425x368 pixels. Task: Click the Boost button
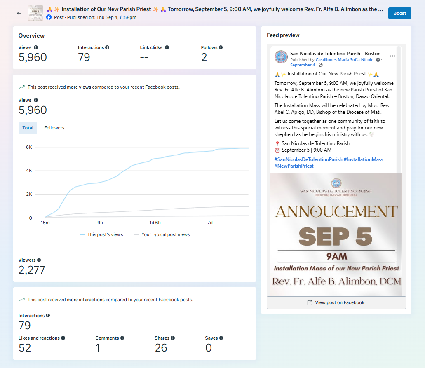tap(399, 13)
